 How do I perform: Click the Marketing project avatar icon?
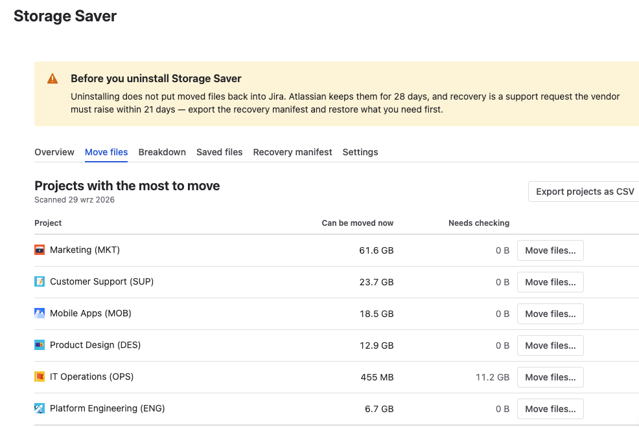tap(40, 250)
